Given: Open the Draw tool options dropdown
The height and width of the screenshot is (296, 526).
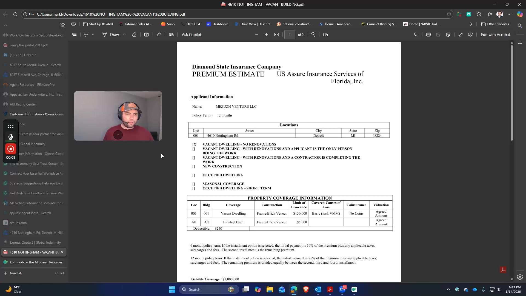Looking at the screenshot, I should pos(124,35).
